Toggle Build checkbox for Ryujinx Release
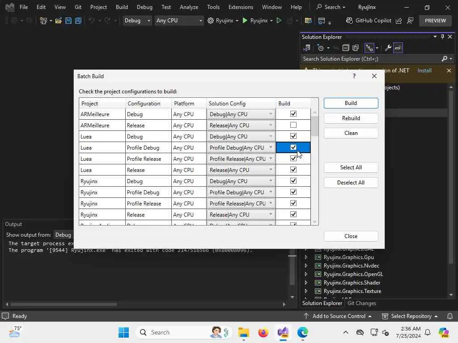Screen dimensions: 458x343 293,214
